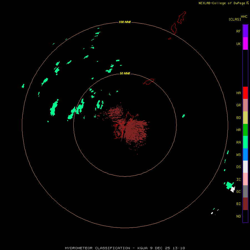250x250 pixels.
Task: Click the 'HHC' product label
Action: click(244, 17)
